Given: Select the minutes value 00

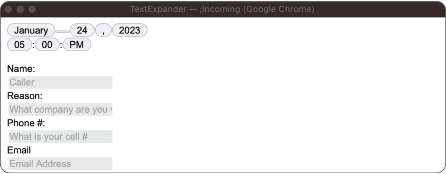Looking at the screenshot, I should 47,45.
